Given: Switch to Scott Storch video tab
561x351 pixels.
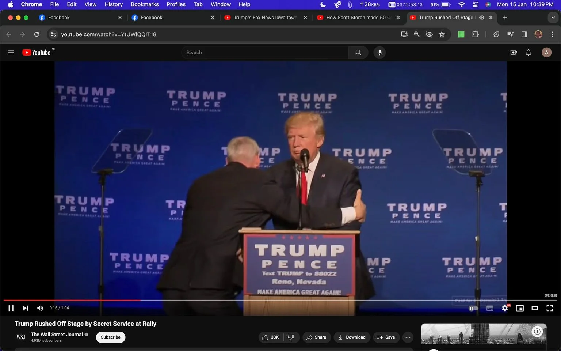Looking at the screenshot, I should point(358,18).
